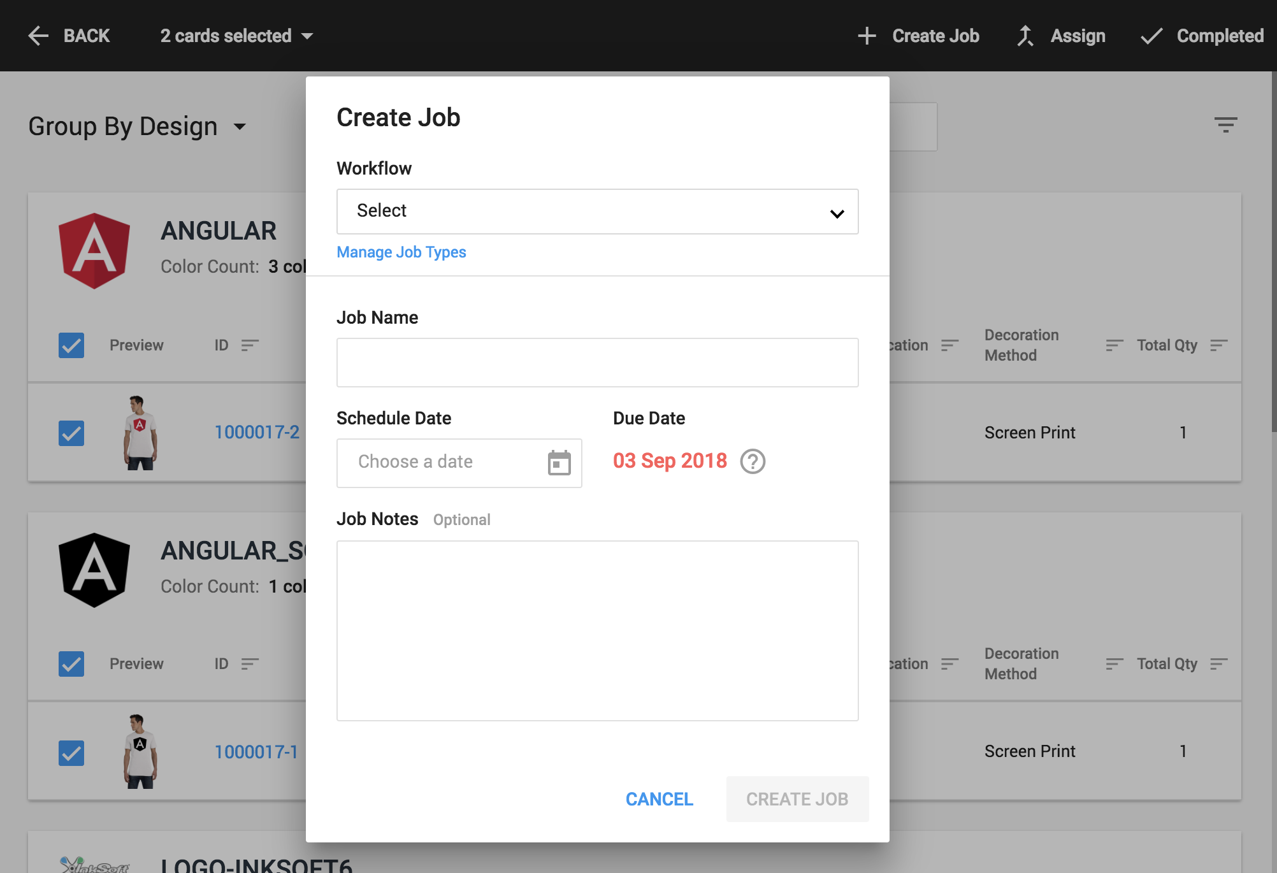Click the filter icon at top right
This screenshot has width=1277, height=873.
pyautogui.click(x=1225, y=125)
